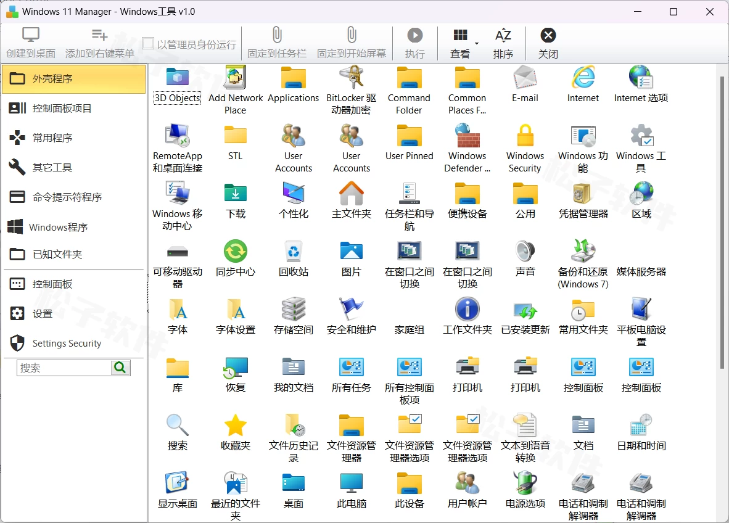Image resolution: width=729 pixels, height=523 pixels.
Task: Click 创建到桌面 toolbar button
Action: [x=31, y=43]
